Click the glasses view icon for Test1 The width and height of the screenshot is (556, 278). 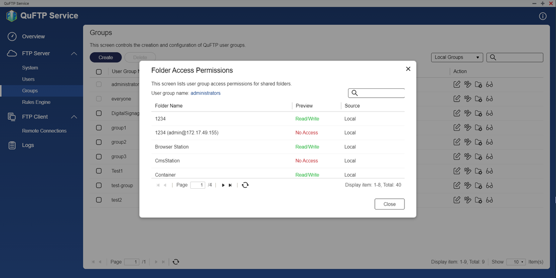click(x=489, y=171)
